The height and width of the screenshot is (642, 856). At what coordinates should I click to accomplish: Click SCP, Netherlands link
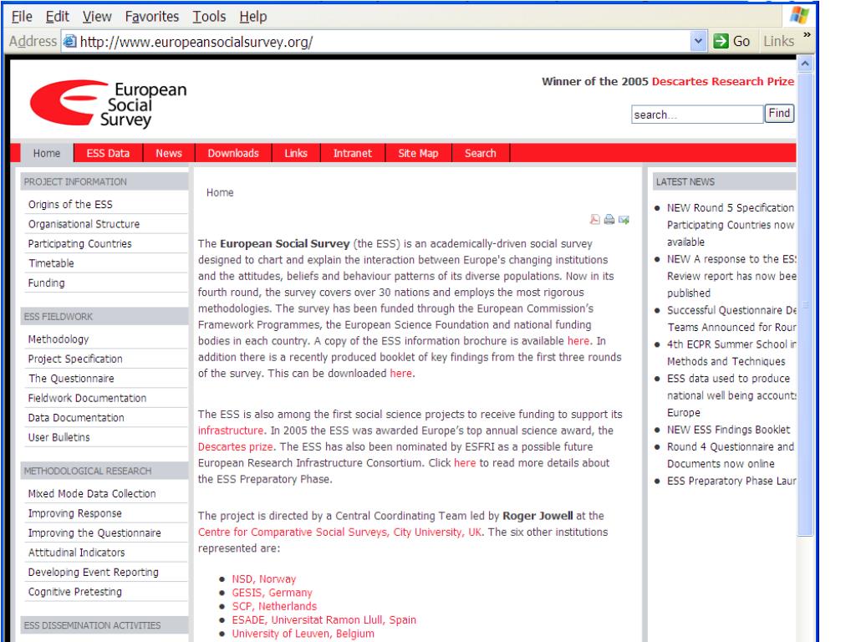[274, 606]
